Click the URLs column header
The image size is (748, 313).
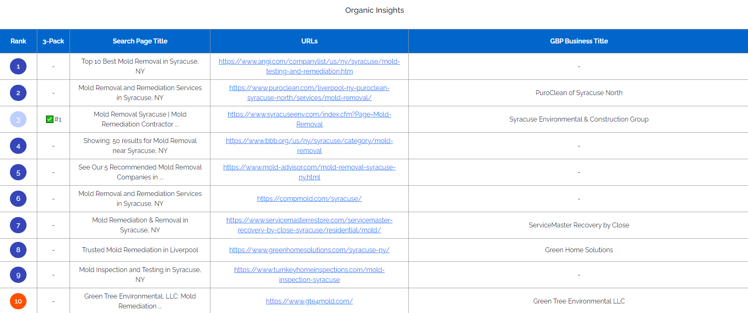pos(309,41)
